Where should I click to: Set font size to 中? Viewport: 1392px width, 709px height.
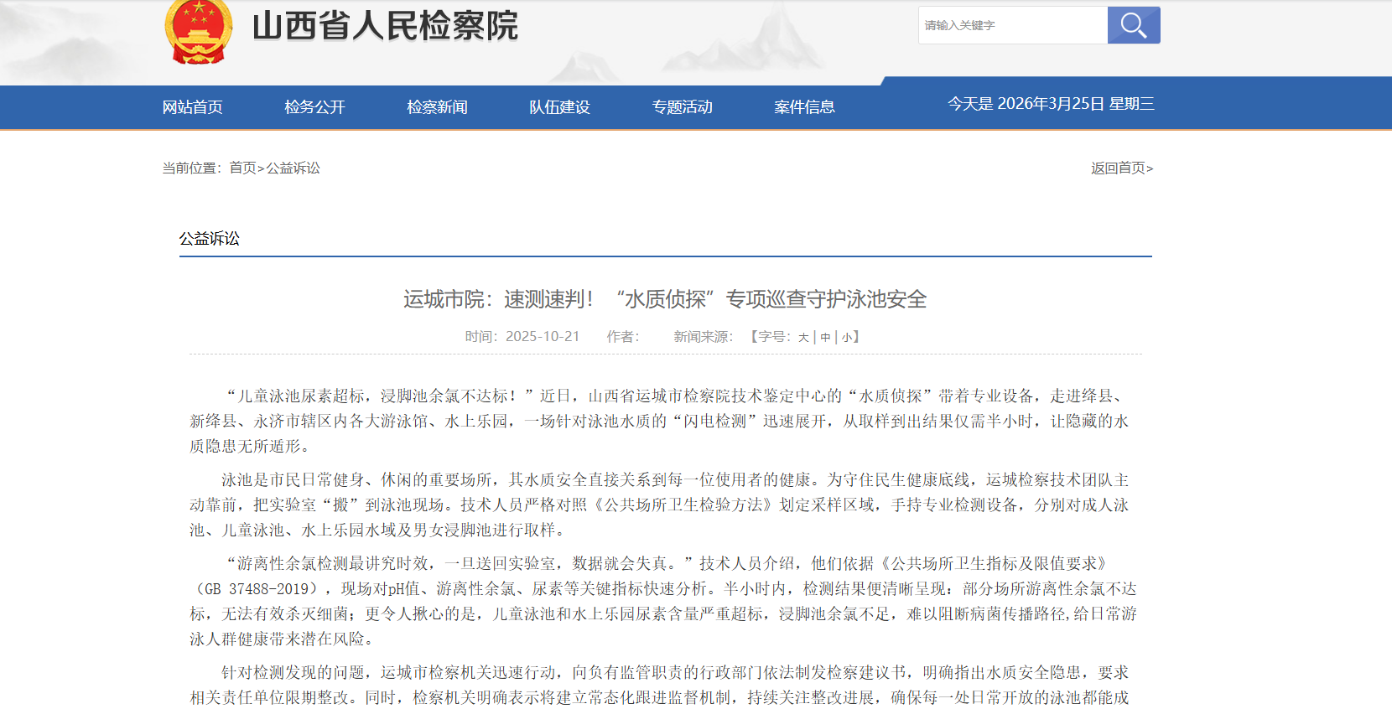coord(825,337)
